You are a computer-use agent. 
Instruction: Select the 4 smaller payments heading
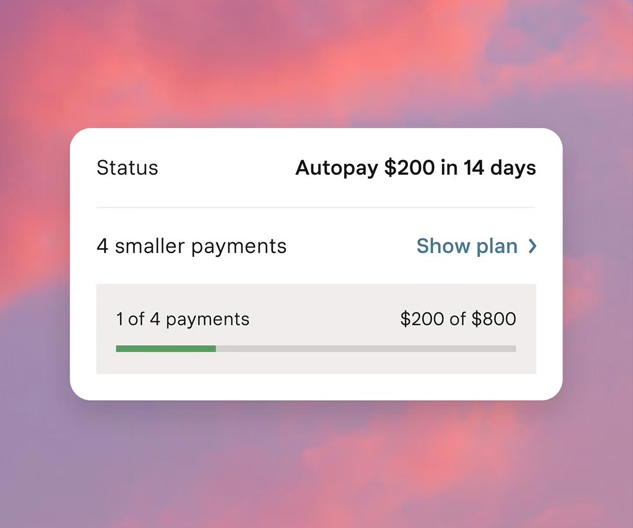(192, 246)
